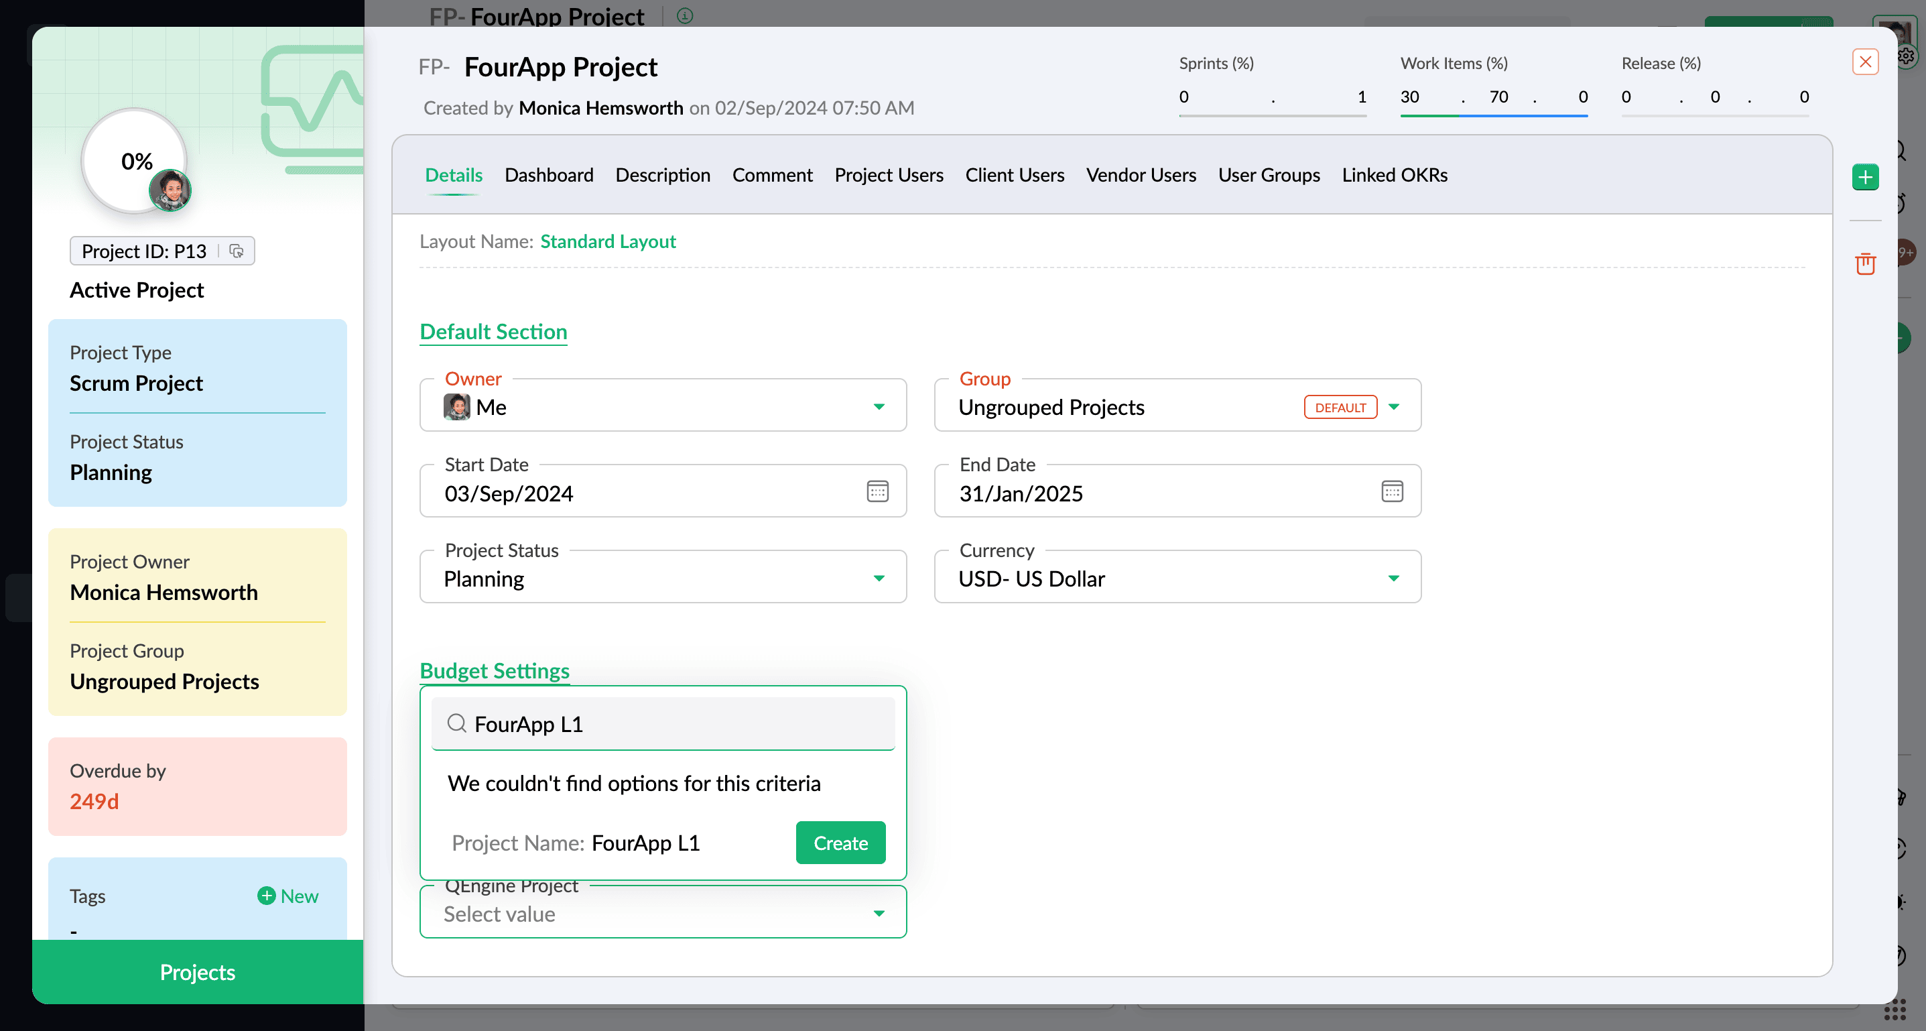Expand the Group dropdown arrow
1926x1031 pixels.
pos(1394,407)
